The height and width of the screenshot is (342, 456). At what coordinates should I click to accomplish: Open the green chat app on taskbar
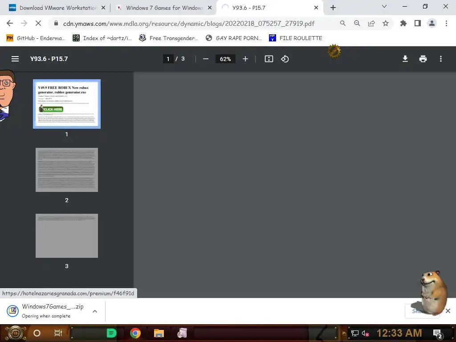[x=111, y=333]
